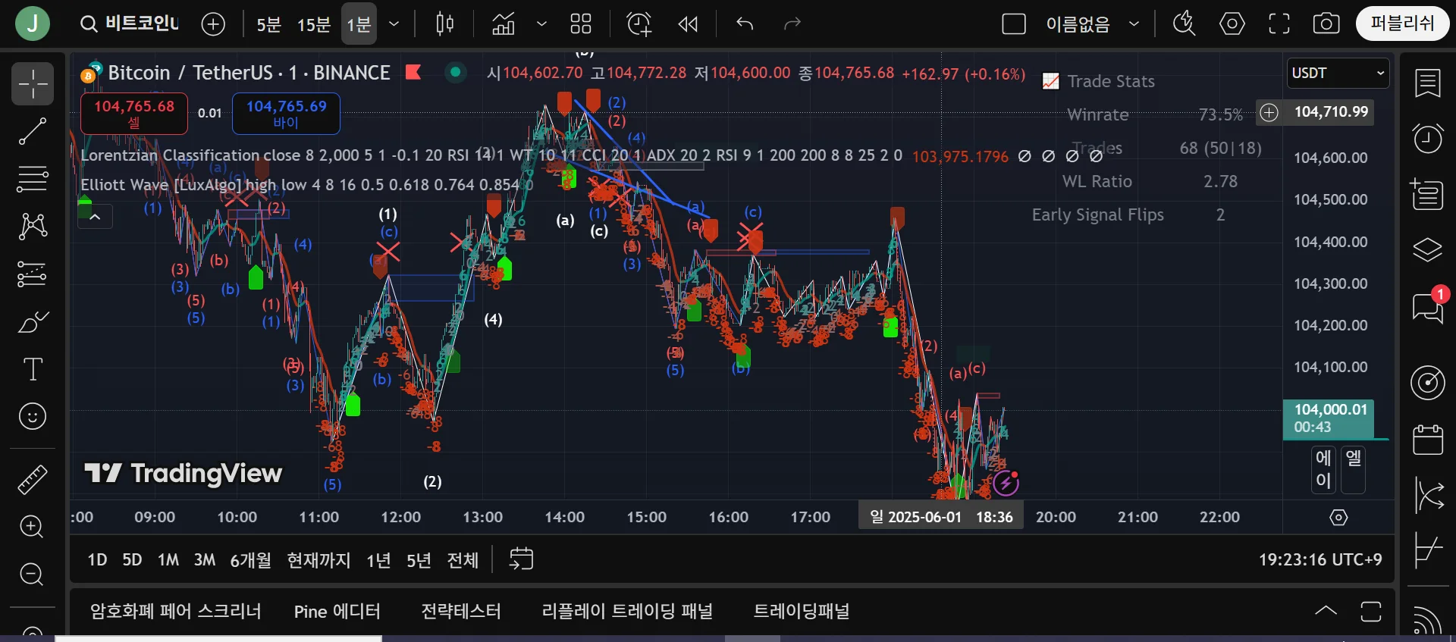Undo the last chart action
1456x642 pixels.
745,24
